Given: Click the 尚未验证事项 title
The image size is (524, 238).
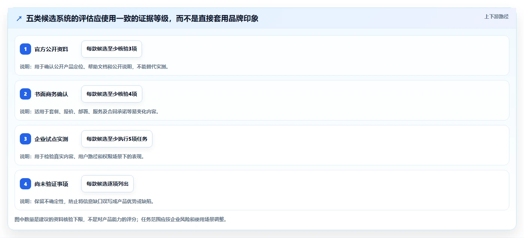Looking at the screenshot, I should point(51,184).
